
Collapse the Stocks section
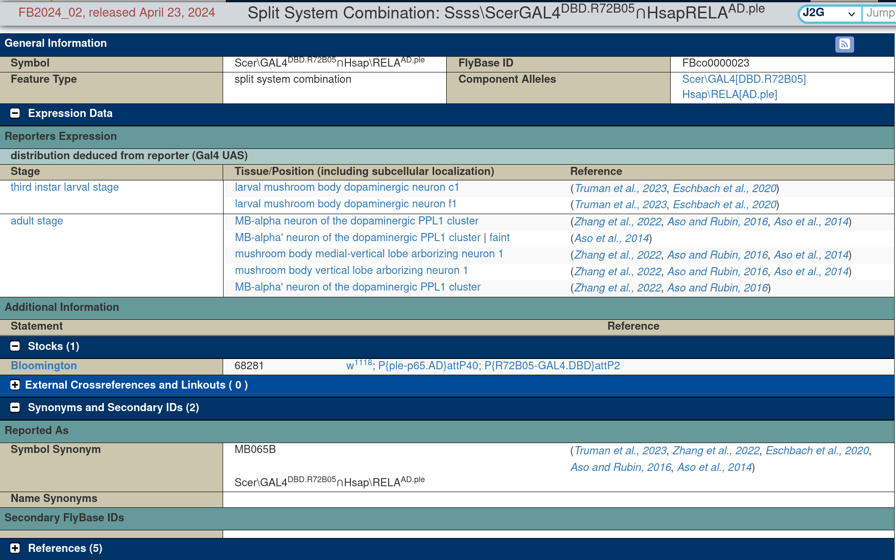pos(15,346)
